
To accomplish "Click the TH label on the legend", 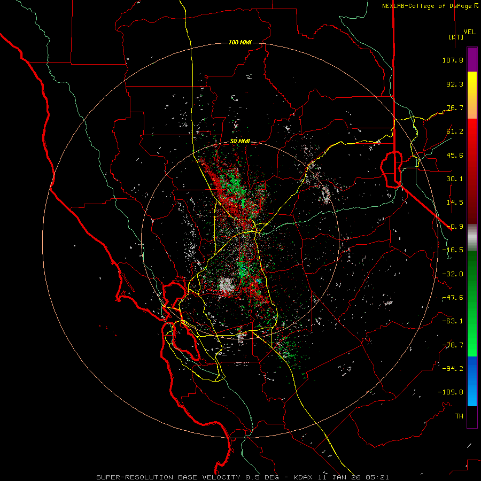I will [459, 416].
